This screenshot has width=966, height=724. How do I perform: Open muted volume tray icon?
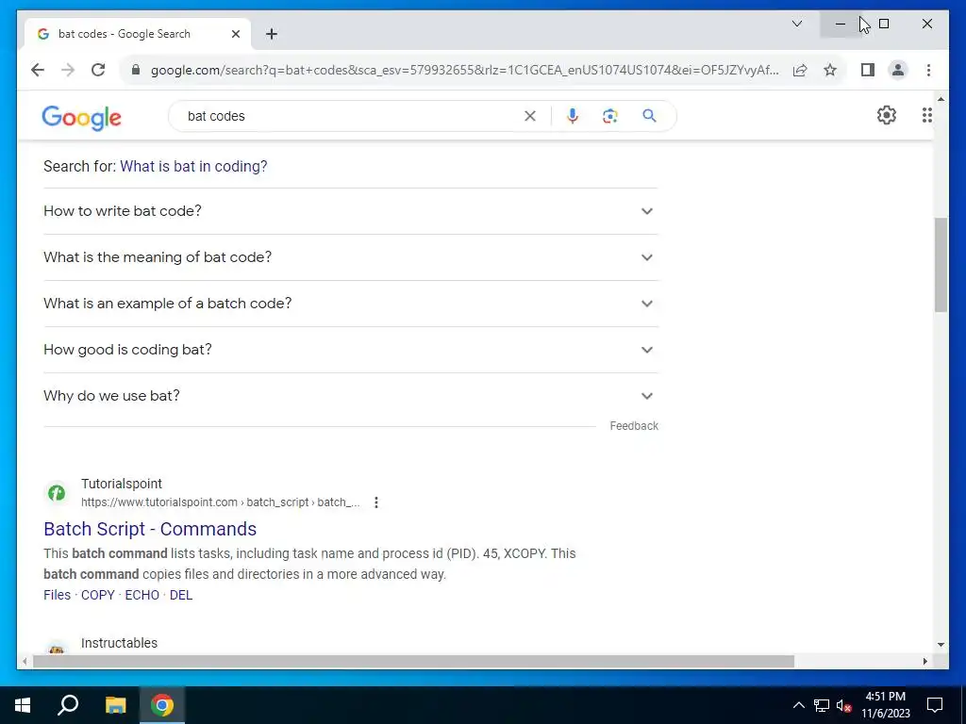(844, 705)
